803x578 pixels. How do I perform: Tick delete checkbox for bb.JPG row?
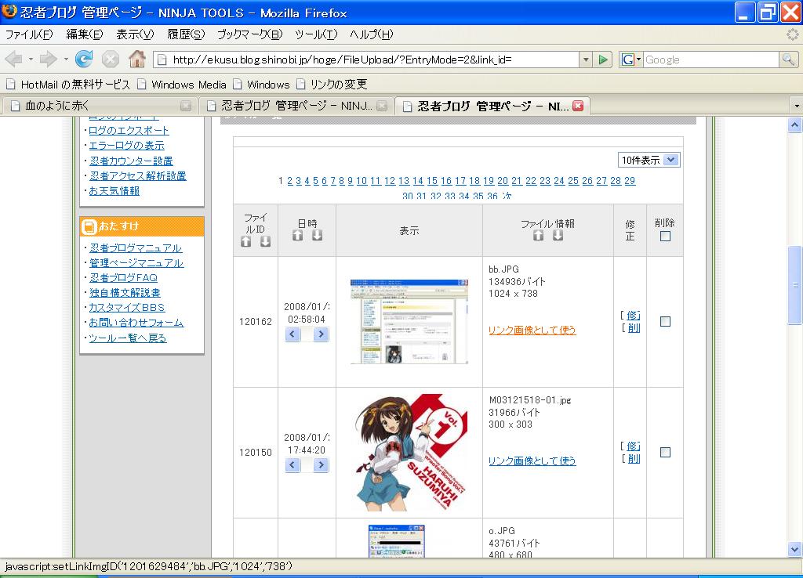click(665, 321)
